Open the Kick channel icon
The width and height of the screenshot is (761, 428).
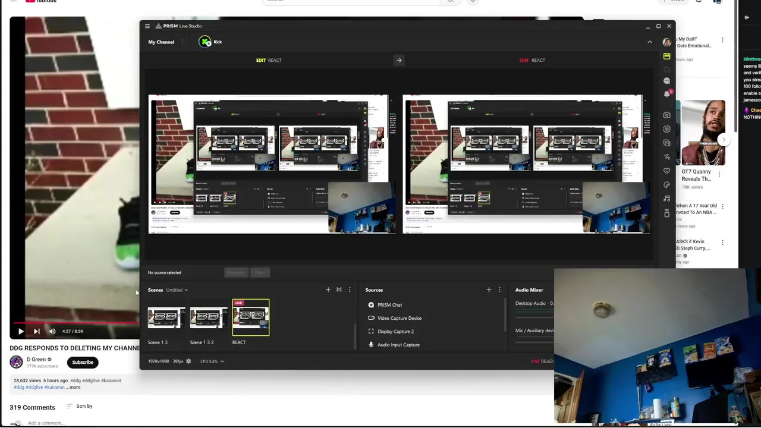click(x=205, y=42)
